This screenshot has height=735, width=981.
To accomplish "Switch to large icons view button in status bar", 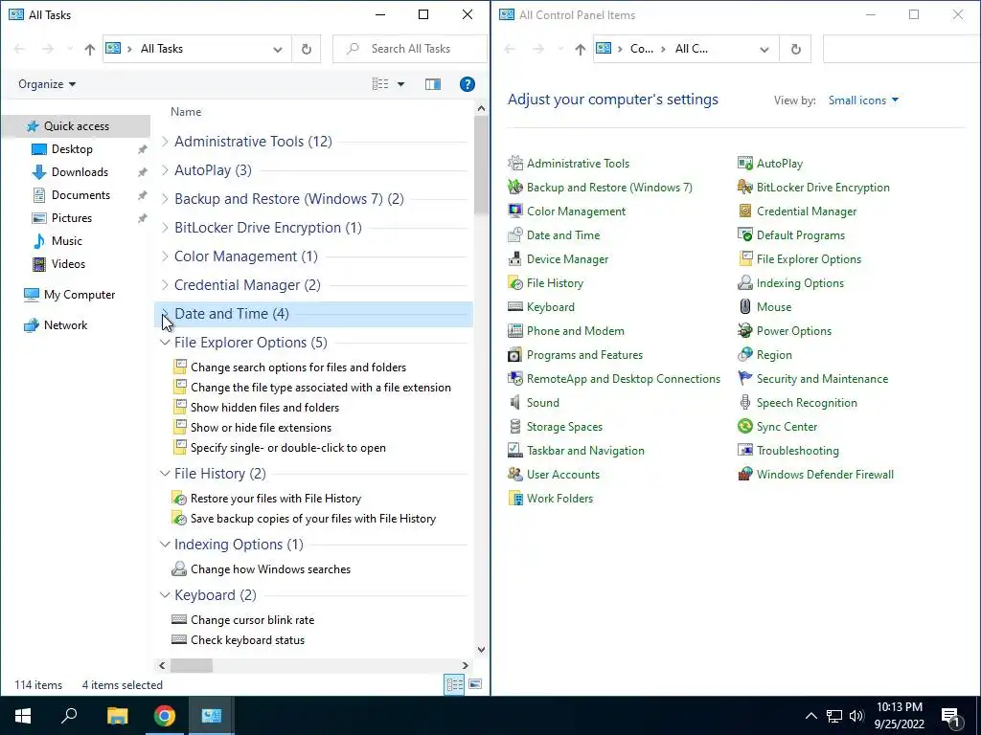I will pyautogui.click(x=475, y=684).
